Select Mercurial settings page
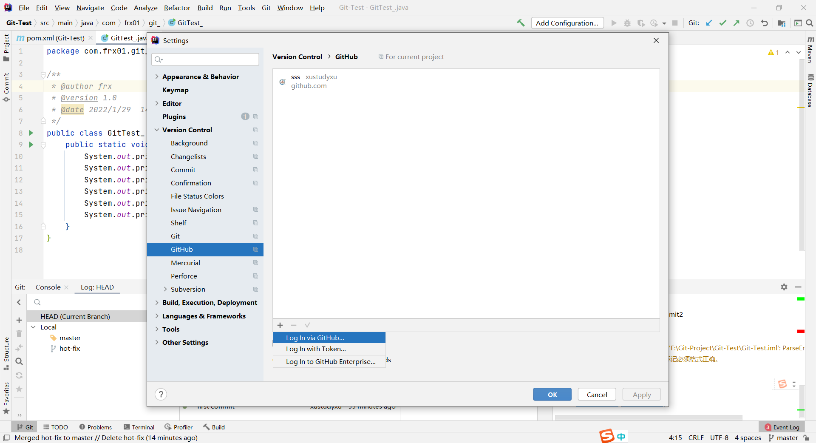Image resolution: width=816 pixels, height=443 pixels. [205, 263]
